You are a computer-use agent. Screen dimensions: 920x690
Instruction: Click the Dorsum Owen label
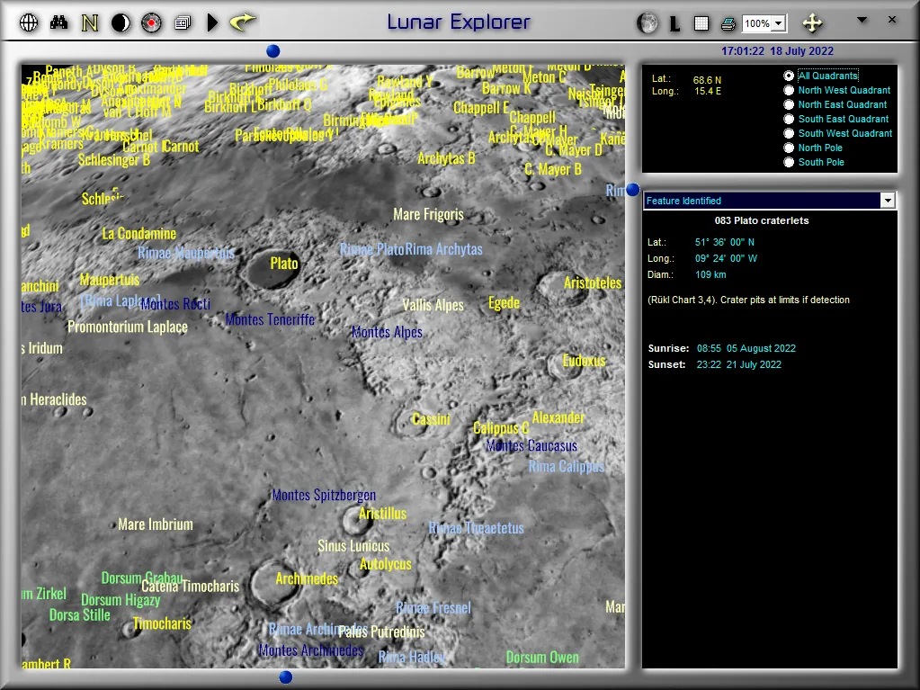(x=542, y=658)
